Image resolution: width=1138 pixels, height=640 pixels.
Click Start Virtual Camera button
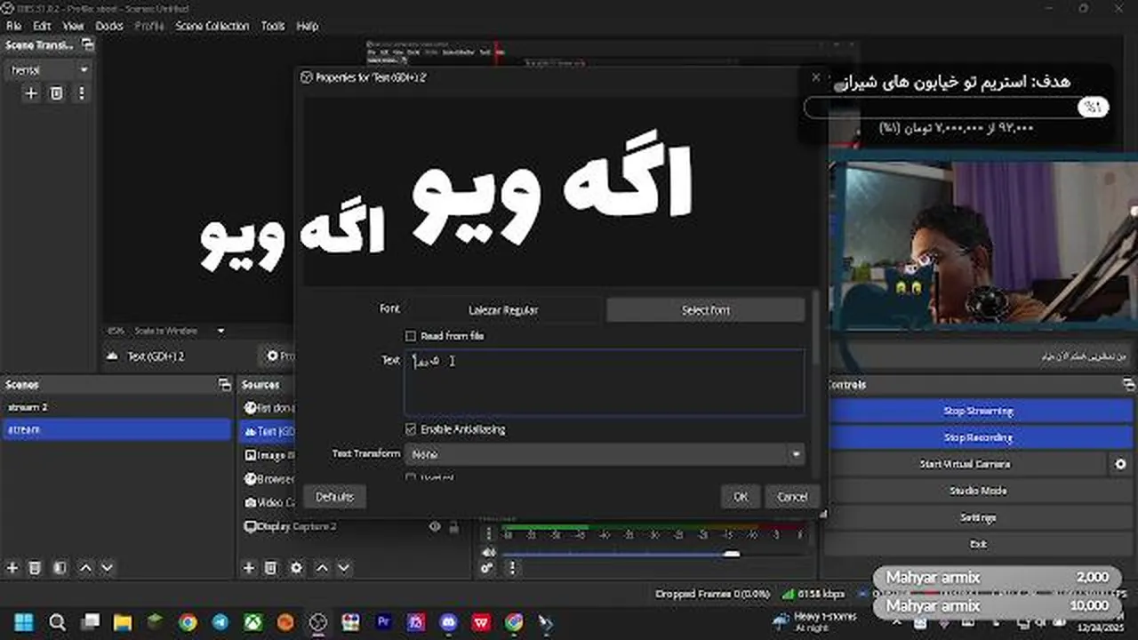pos(966,464)
